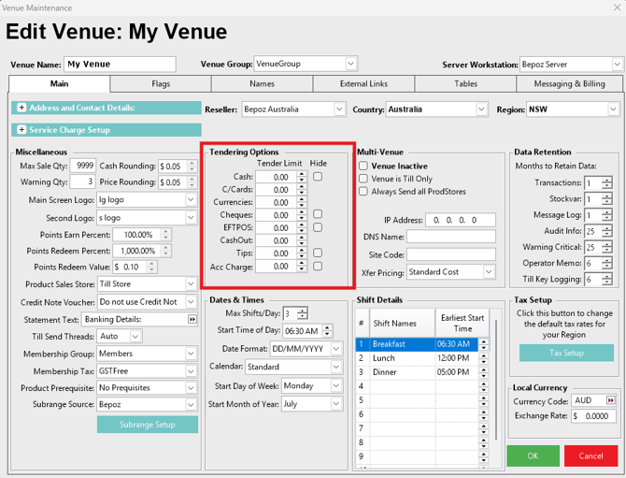Image resolution: width=626 pixels, height=478 pixels.
Task: Open the Main Screen Logo dropdown
Action: [x=191, y=199]
